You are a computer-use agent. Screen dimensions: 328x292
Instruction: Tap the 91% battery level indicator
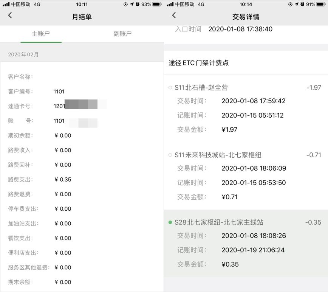tap(310, 5)
